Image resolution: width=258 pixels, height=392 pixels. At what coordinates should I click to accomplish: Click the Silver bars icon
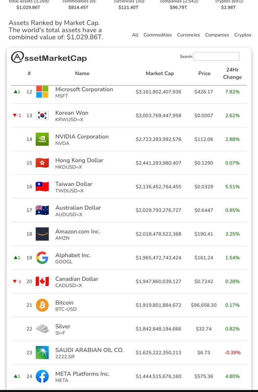click(42, 329)
